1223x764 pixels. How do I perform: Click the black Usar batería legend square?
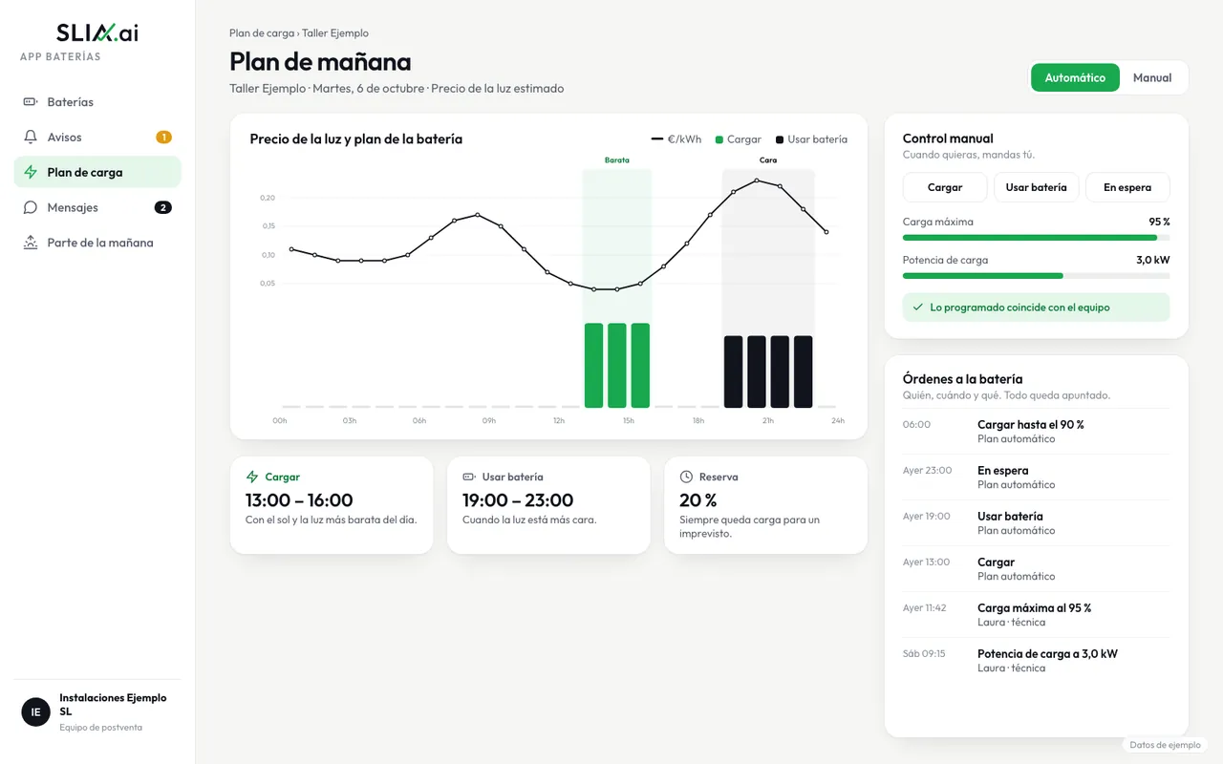point(780,139)
